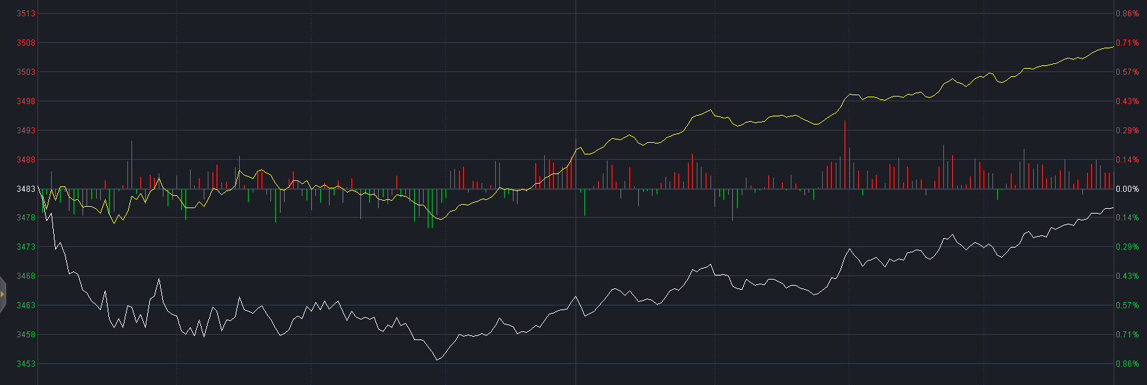The height and width of the screenshot is (385, 1147).
Task: Click the bottom 0.86% green percentage label
Action: point(1127,364)
